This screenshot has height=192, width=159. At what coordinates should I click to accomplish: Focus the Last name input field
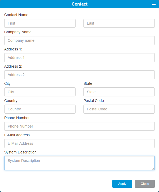119,23
